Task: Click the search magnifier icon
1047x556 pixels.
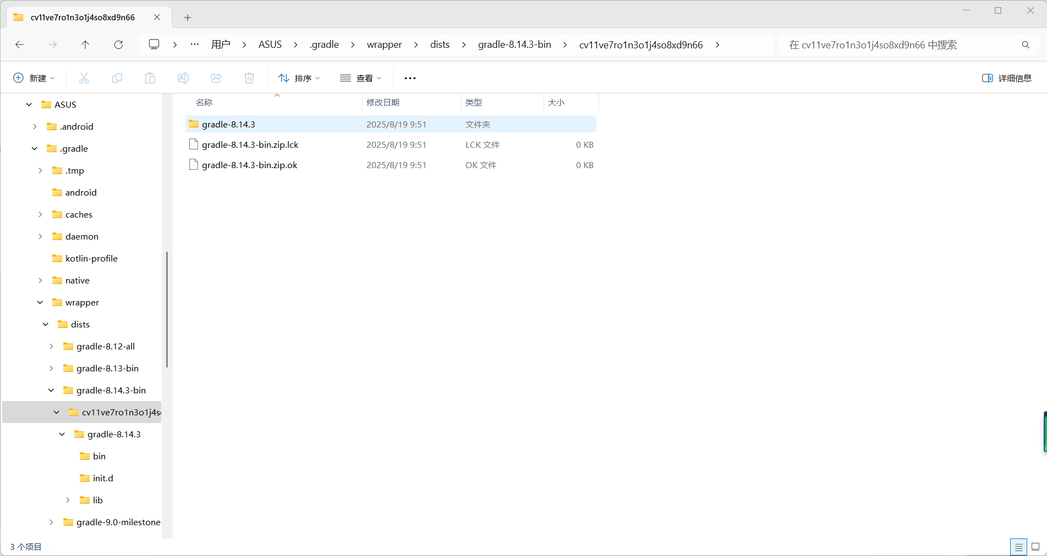Action: pyautogui.click(x=1026, y=45)
